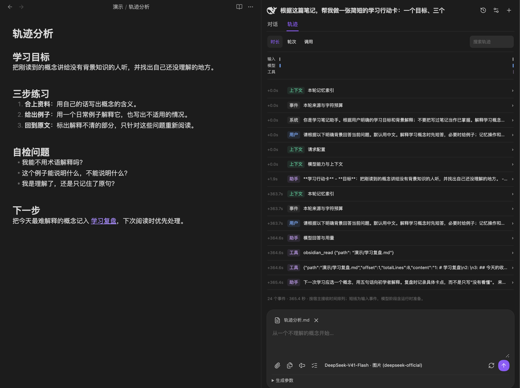Click the message input placeholder 从一个不理解的概念开始
The height and width of the screenshot is (388, 520).
pos(303,333)
